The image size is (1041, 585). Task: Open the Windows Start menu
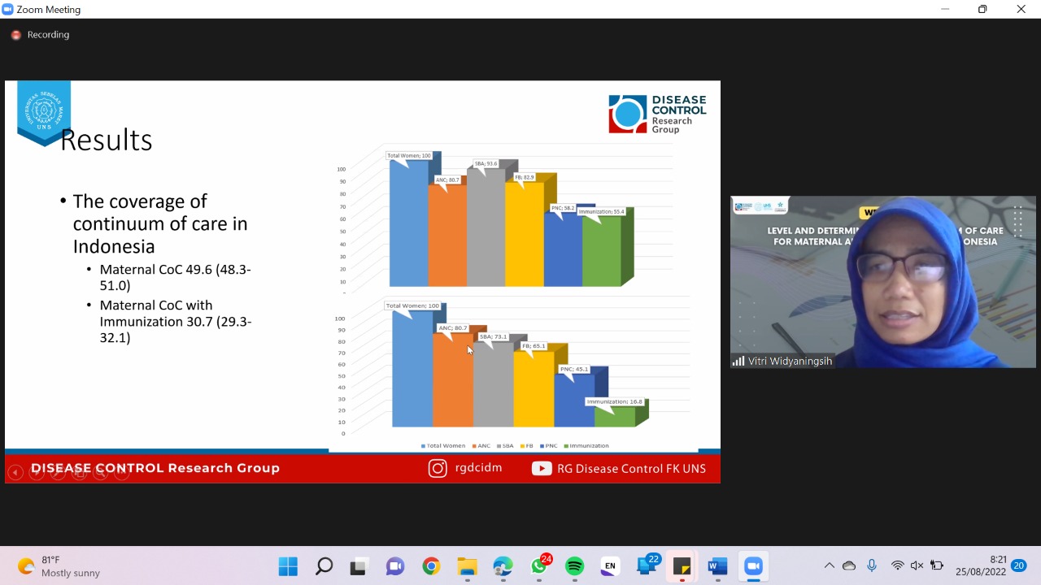(x=288, y=565)
